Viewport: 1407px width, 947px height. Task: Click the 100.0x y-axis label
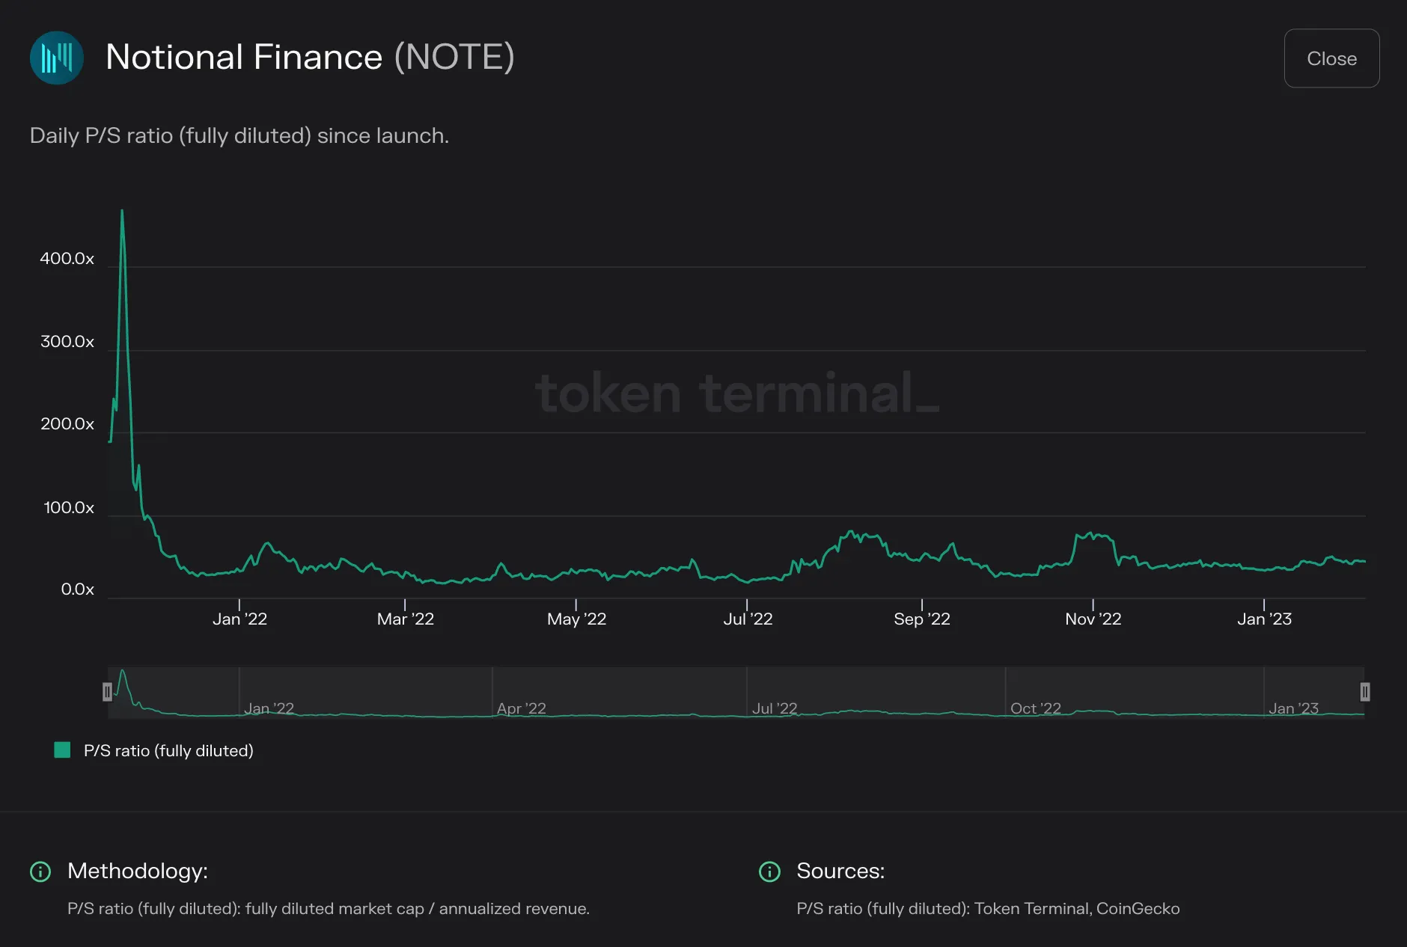pos(69,508)
